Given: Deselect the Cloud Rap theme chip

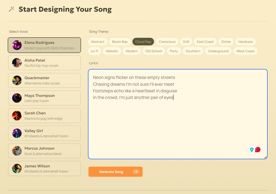Looking at the screenshot, I should (143, 42).
